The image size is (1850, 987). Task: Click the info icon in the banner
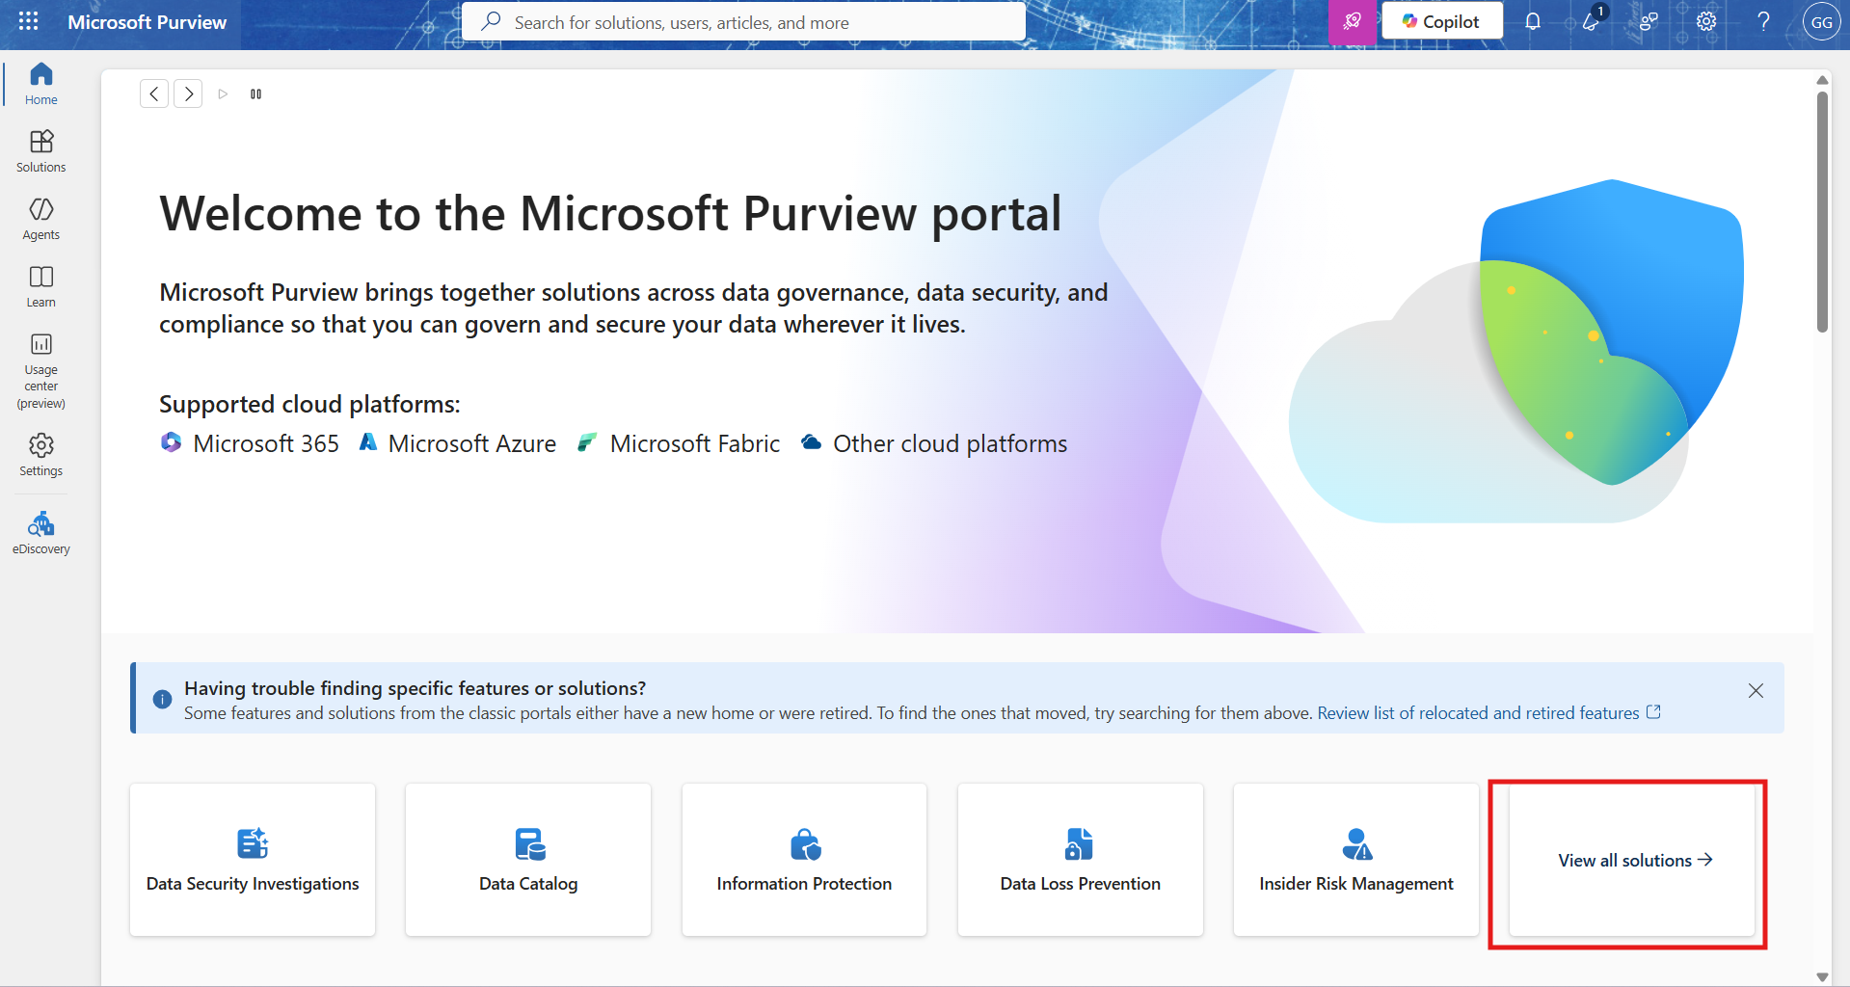tap(162, 699)
